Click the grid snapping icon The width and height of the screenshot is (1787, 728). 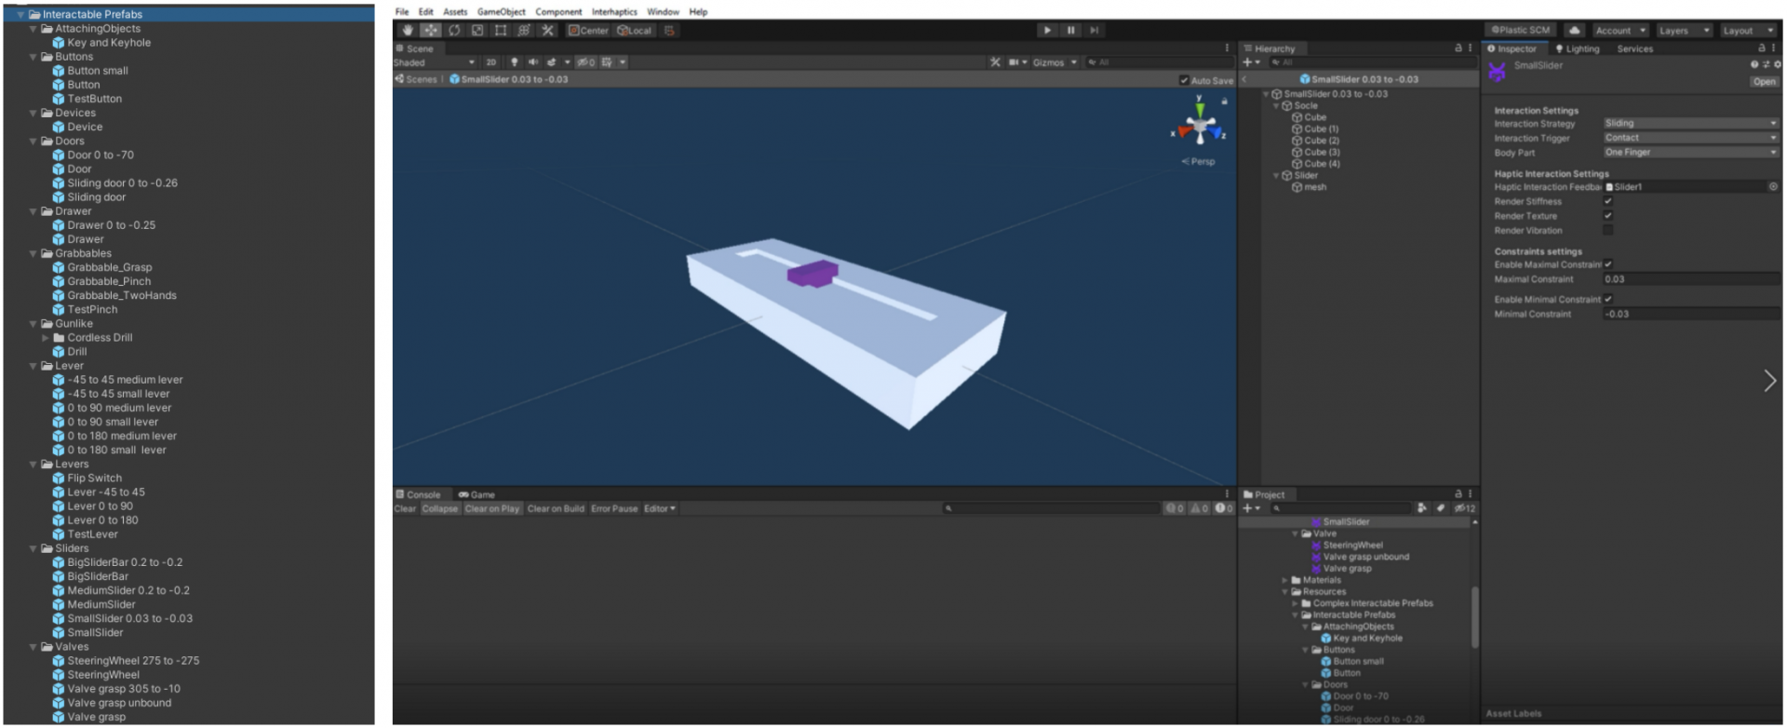669,31
